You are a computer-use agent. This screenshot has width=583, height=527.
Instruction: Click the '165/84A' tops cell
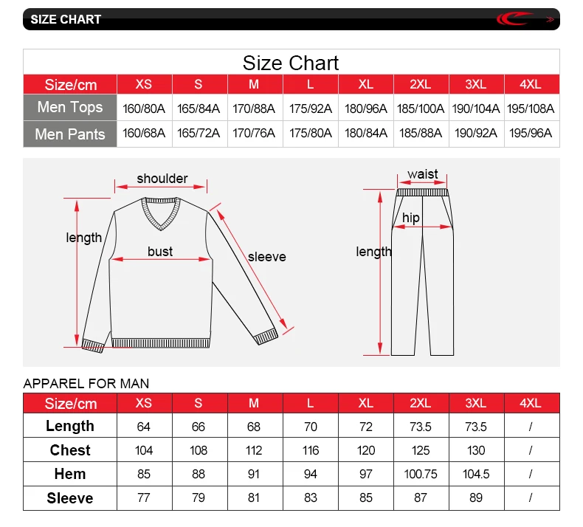tap(199, 108)
